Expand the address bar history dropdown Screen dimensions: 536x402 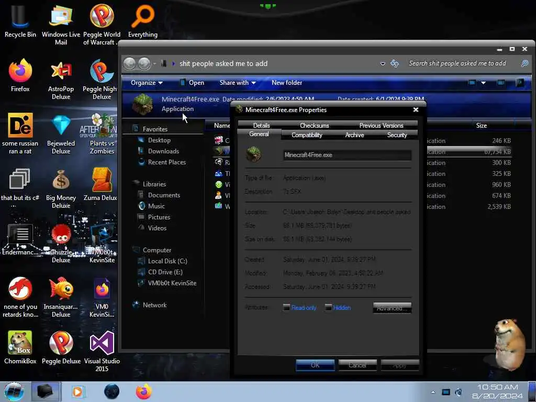click(x=383, y=64)
